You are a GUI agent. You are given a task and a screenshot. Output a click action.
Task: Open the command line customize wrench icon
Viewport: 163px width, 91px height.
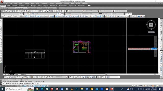tap(1, 83)
